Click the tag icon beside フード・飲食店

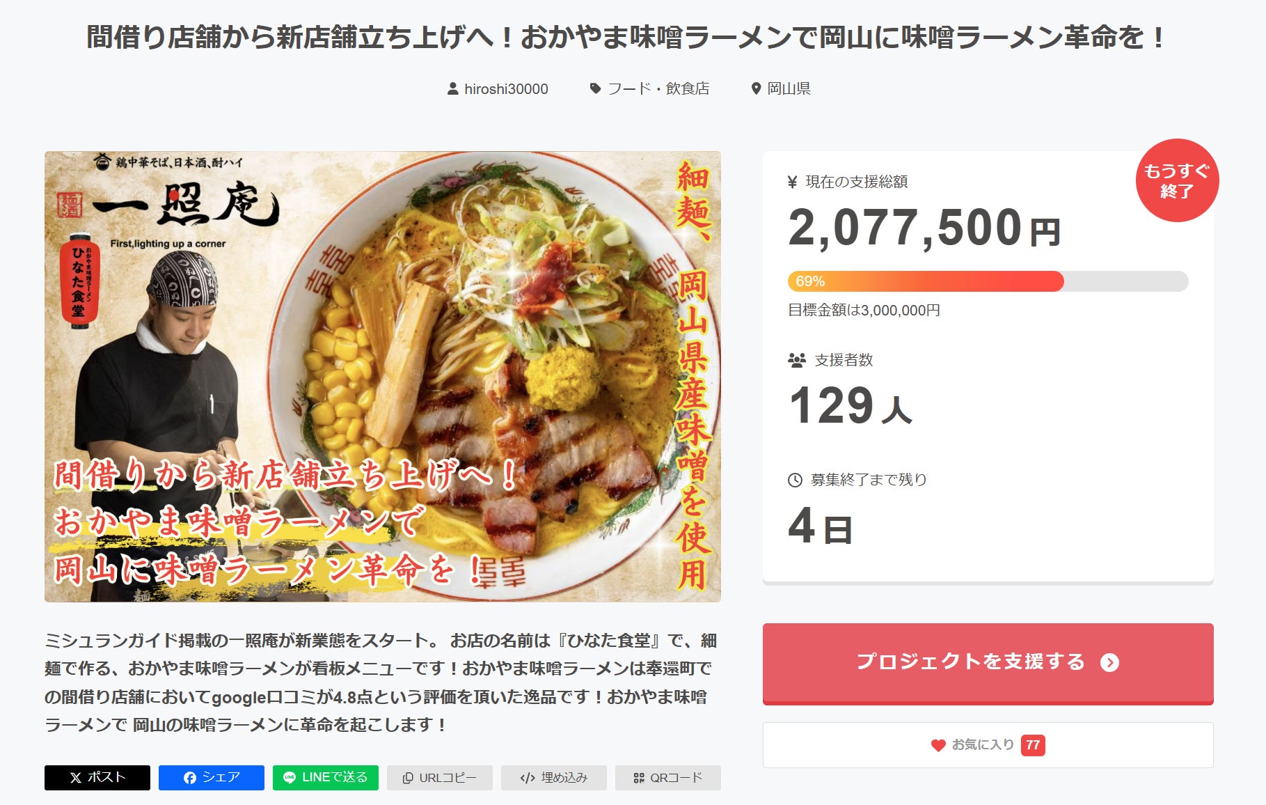[x=595, y=88]
